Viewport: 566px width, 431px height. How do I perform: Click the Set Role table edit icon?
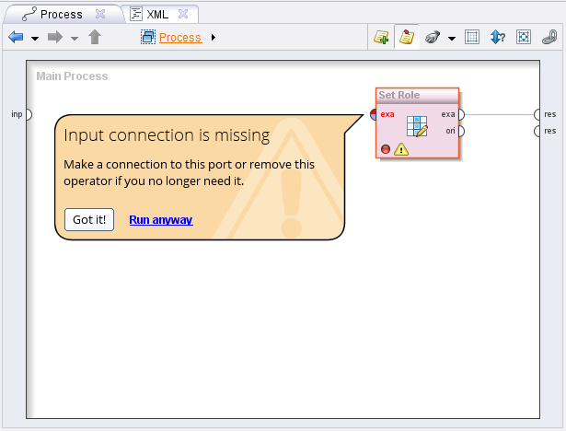(x=417, y=126)
